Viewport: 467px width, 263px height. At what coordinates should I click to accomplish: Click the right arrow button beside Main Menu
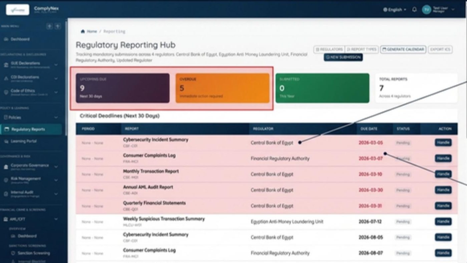coord(58,26)
